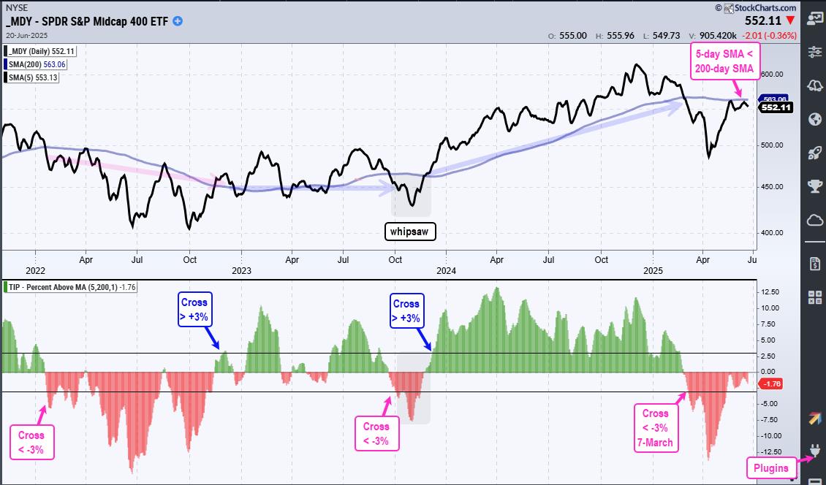Click the blue plus icon beside ETF title
Viewport: 826px width, 485px height.
[178, 21]
